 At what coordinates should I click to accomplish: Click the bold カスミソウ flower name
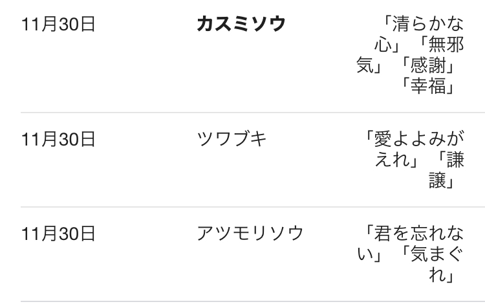[241, 25]
